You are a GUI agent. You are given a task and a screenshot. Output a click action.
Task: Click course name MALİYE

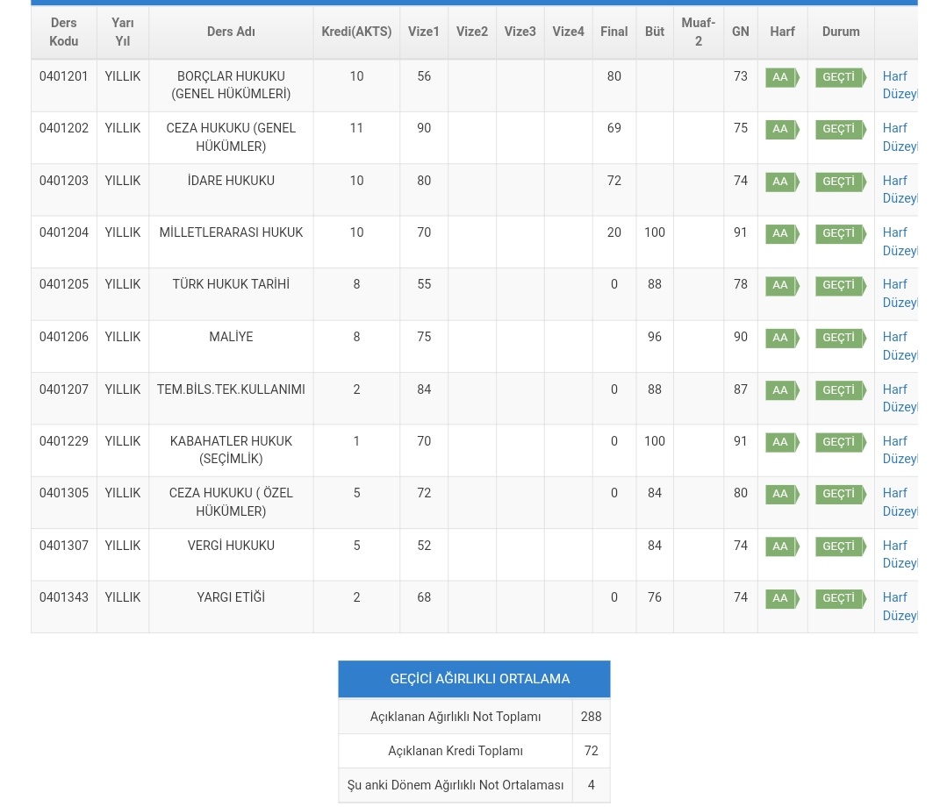[x=231, y=337]
